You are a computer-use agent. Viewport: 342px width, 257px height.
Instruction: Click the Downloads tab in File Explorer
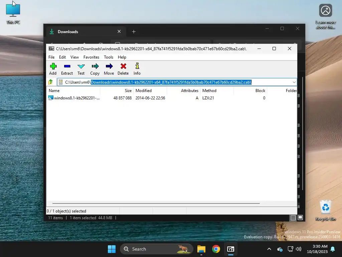pos(85,32)
